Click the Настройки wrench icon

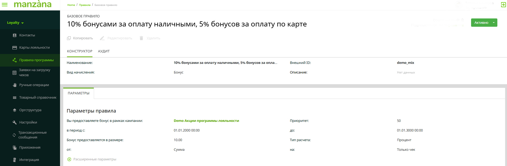(15, 122)
